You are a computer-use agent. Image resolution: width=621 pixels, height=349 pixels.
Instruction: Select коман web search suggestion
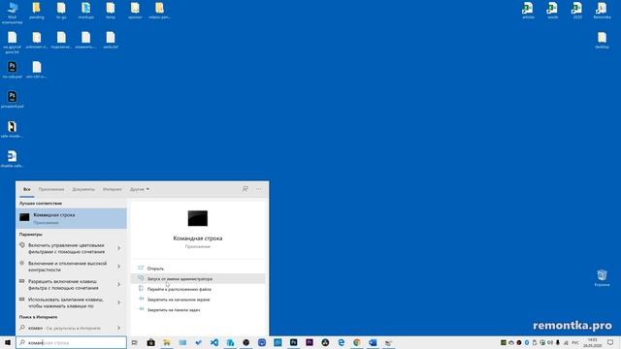(65, 328)
